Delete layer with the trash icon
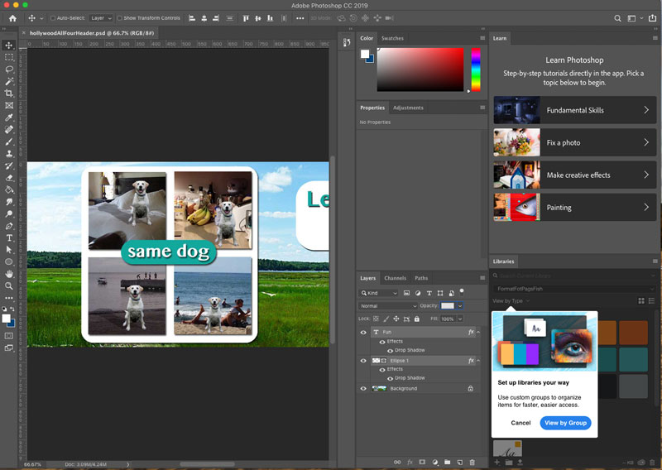662x470 pixels. pyautogui.click(x=472, y=462)
